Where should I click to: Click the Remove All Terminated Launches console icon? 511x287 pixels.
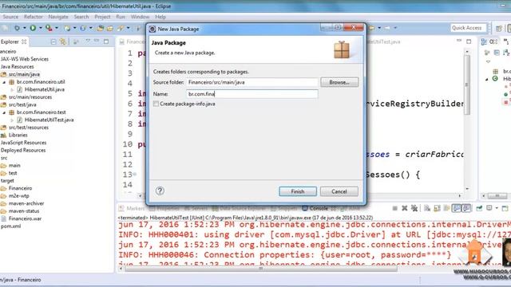(x=414, y=208)
